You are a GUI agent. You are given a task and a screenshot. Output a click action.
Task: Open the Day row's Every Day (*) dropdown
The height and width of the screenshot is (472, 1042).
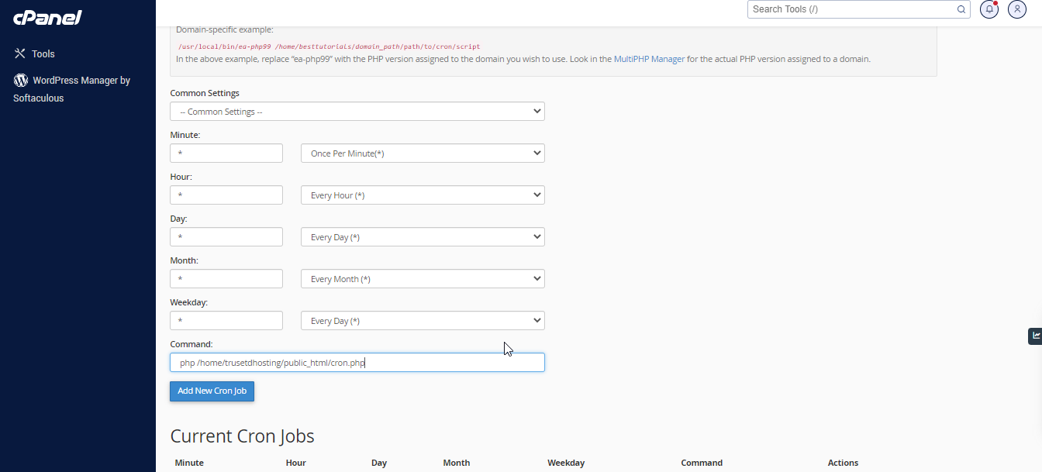[x=423, y=237]
